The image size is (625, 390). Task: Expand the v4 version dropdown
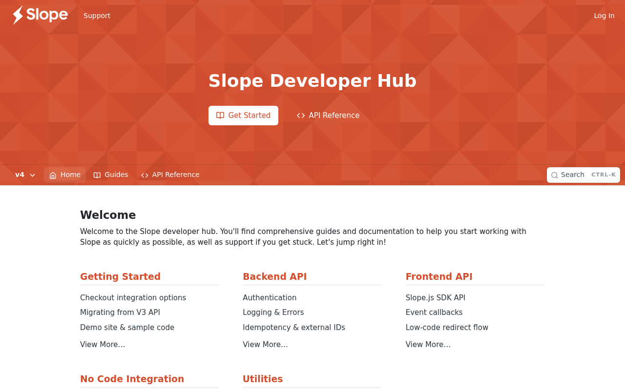click(x=25, y=175)
